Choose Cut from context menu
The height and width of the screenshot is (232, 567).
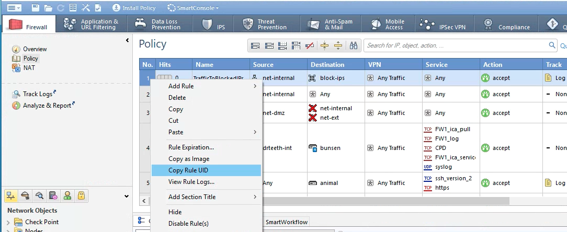tap(206, 121)
